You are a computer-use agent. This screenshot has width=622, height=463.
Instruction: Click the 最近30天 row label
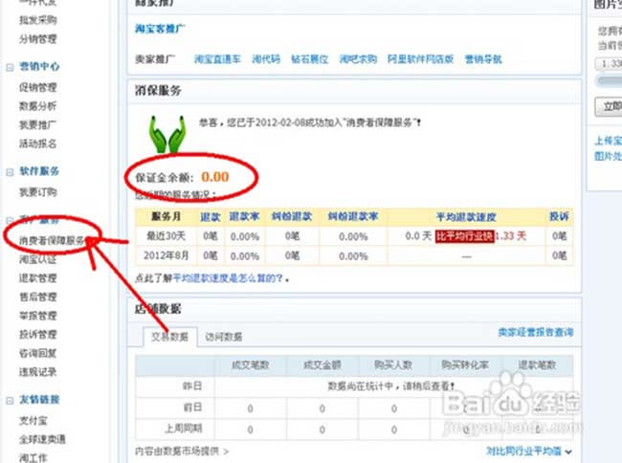166,236
